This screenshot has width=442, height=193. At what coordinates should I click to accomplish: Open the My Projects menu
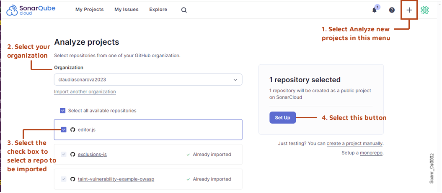click(89, 10)
